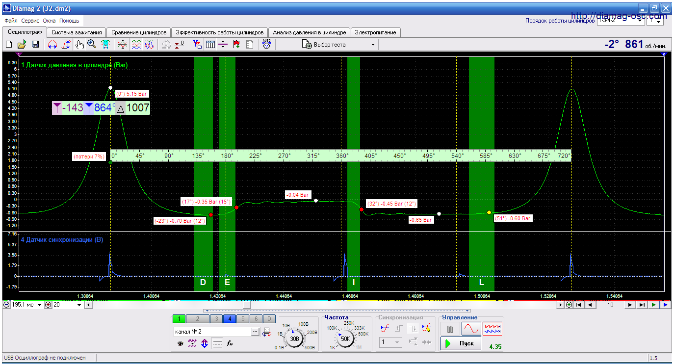Toggle channel 1 green button
The height and width of the screenshot is (364, 674).
[180, 319]
